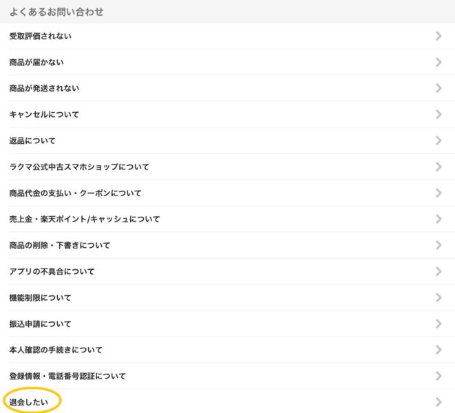Tap the 退会したい entry

pyautogui.click(x=227, y=402)
